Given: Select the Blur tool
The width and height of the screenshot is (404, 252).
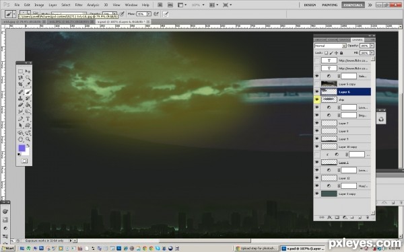Looking at the screenshot, I should 20,112.
